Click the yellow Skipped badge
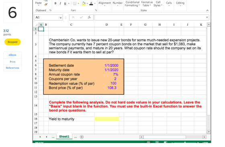This screenshot has width=225, height=147. tap(12, 42)
